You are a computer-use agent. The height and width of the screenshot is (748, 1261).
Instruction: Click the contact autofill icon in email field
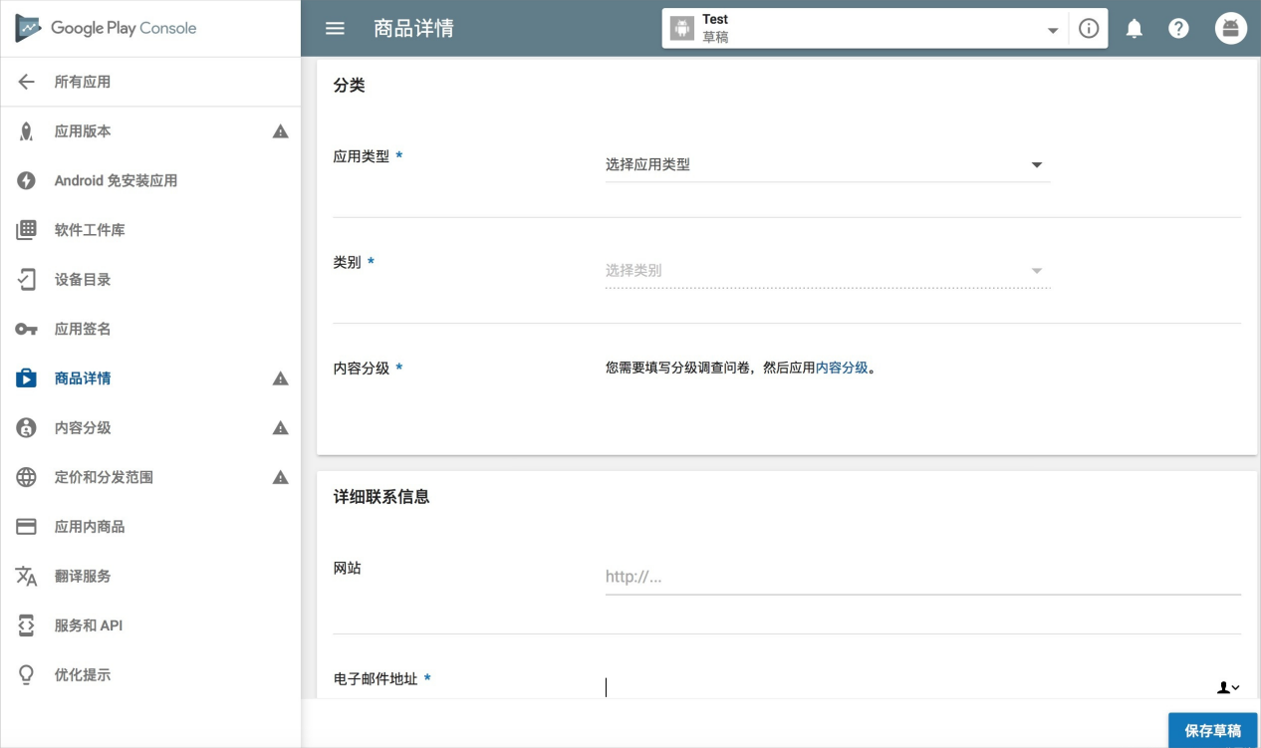coord(1227,687)
